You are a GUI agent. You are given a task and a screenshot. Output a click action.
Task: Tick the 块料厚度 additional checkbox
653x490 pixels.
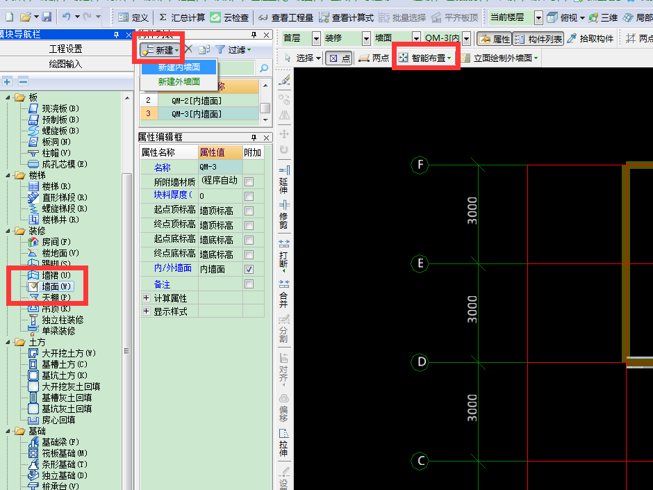pyautogui.click(x=249, y=196)
